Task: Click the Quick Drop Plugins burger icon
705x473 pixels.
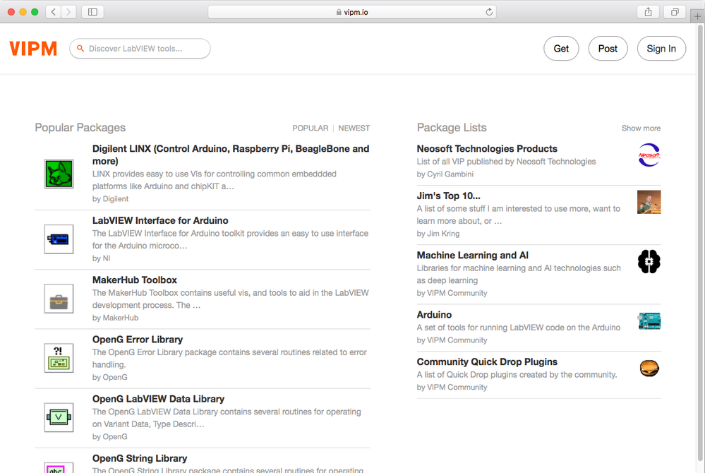Action: 649,369
